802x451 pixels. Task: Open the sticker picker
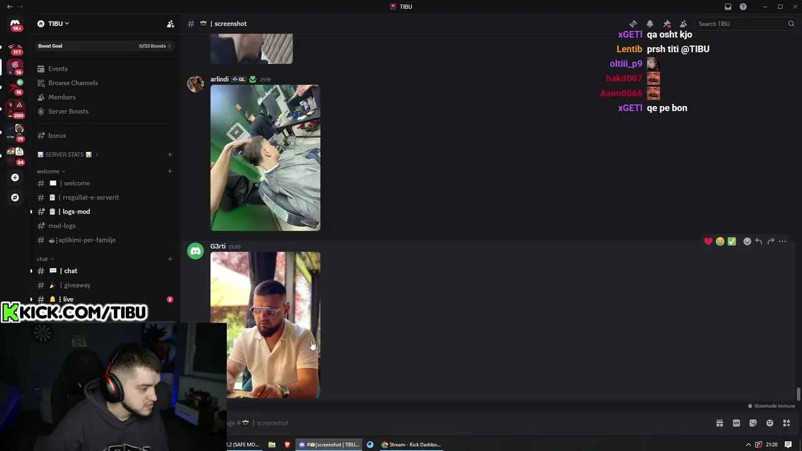[x=753, y=423]
